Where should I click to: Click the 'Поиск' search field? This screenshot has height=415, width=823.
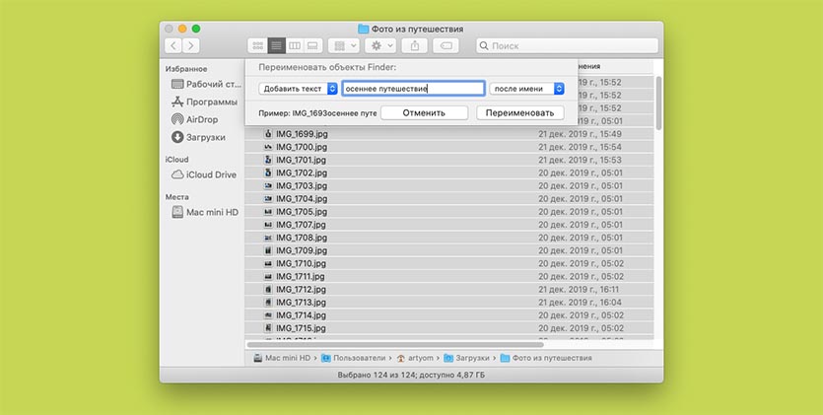click(x=567, y=45)
